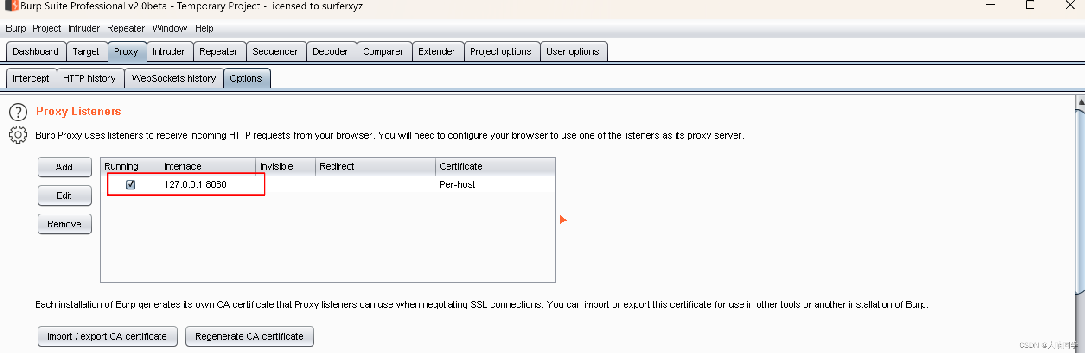Click the Interface column header
Viewport: 1085px width, 353px height.
click(208, 167)
